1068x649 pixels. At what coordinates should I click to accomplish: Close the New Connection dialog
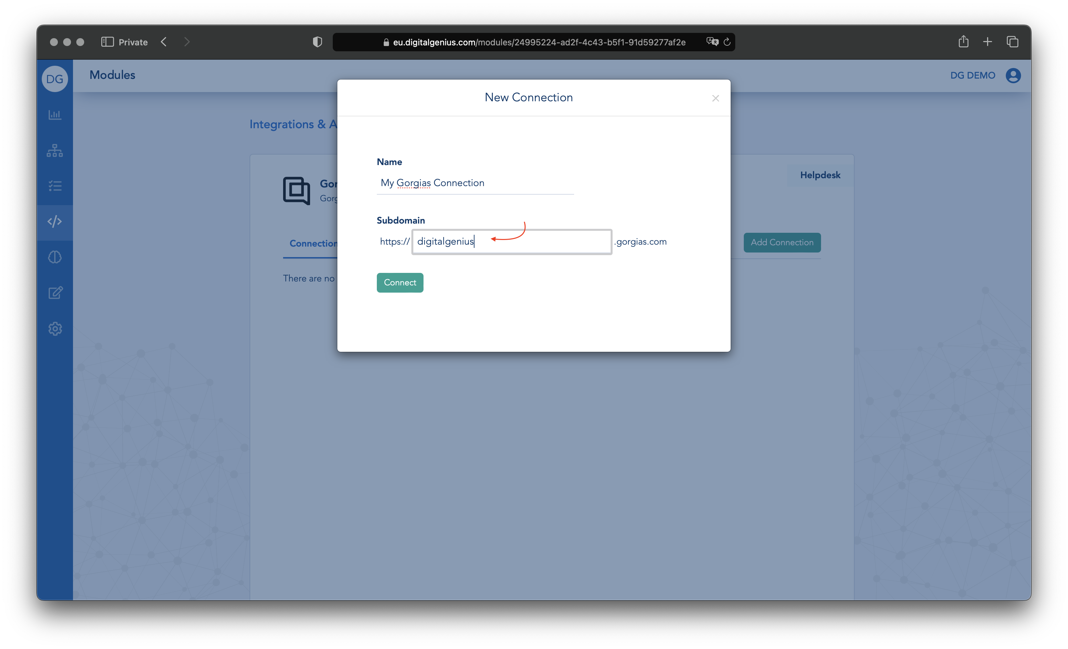(x=716, y=98)
